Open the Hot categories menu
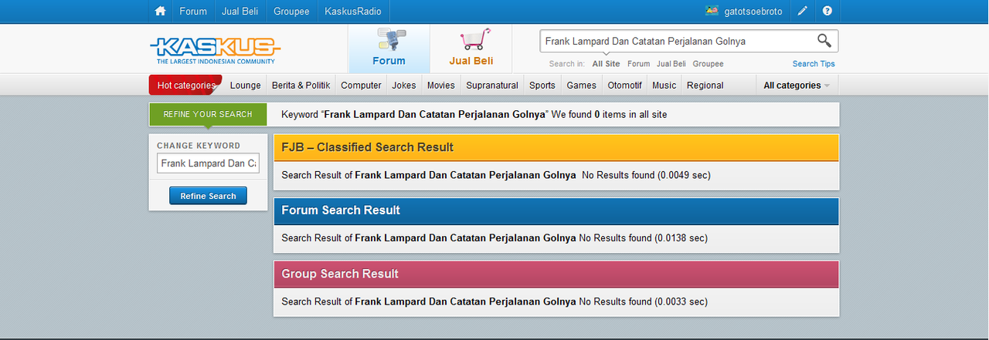Image resolution: width=989 pixels, height=340 pixels. click(x=185, y=86)
